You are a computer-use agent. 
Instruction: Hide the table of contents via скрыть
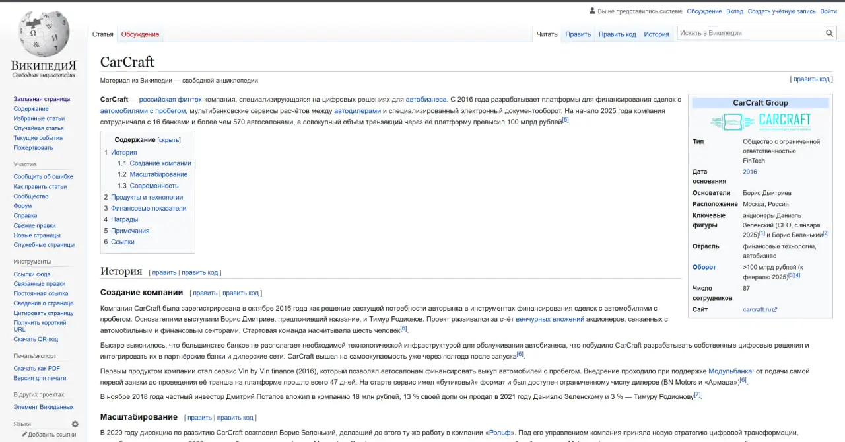point(169,140)
